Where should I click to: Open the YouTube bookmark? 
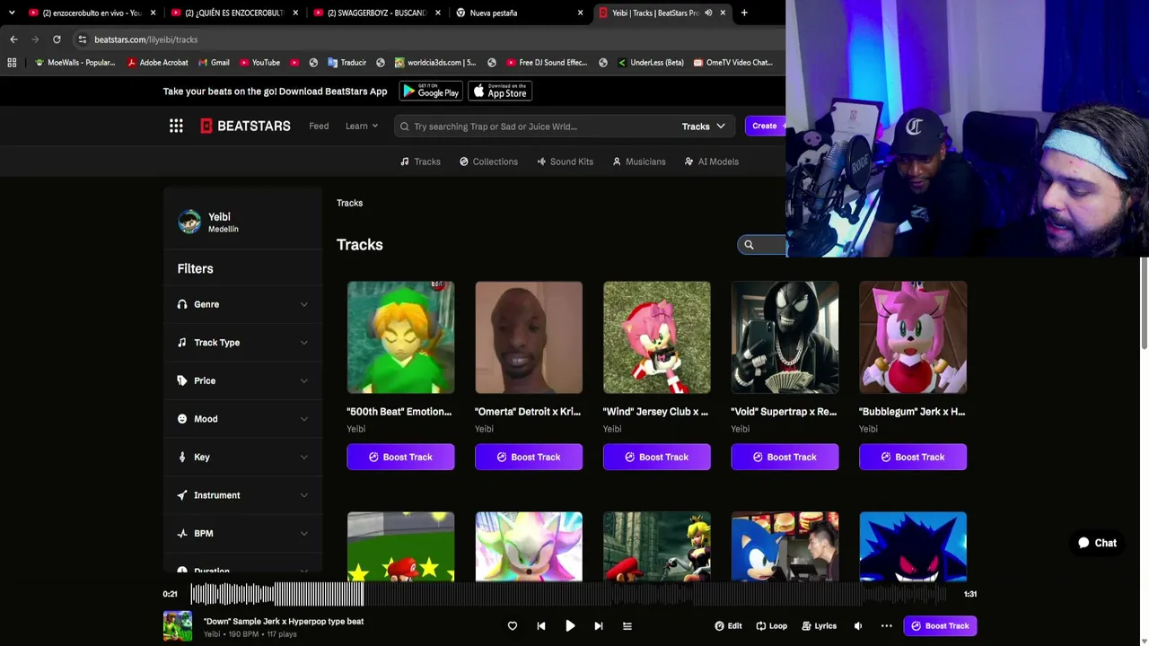click(259, 63)
